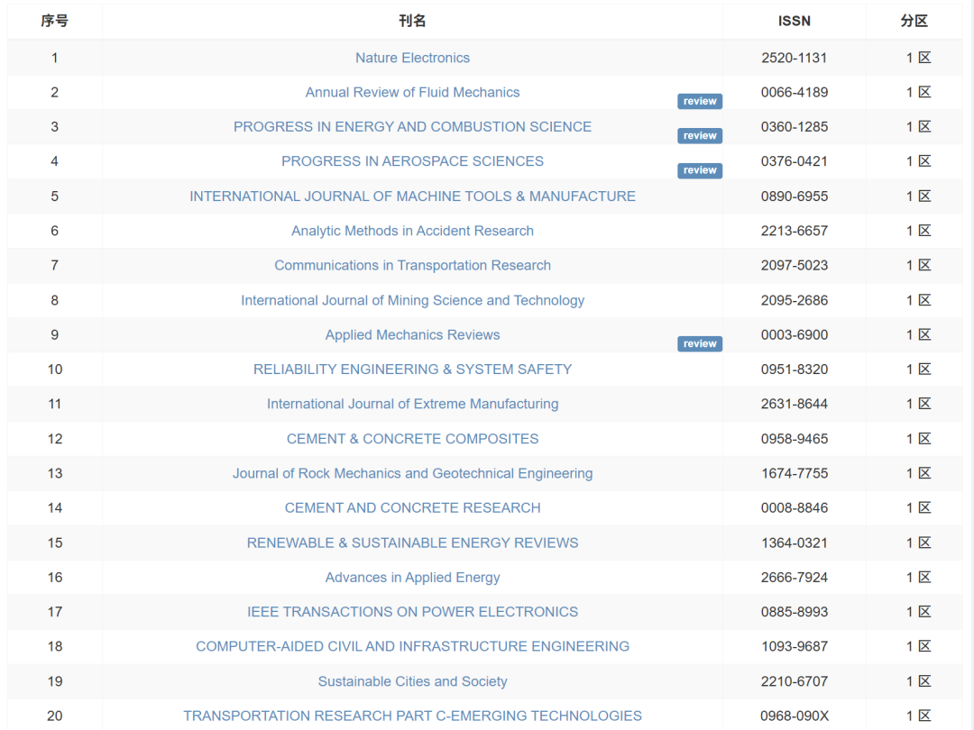Image resolution: width=974 pixels, height=730 pixels.
Task: Select ISSN 0968-090X cell
Action: [x=795, y=716]
